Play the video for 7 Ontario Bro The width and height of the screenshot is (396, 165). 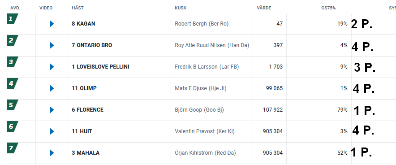[x=52, y=45]
